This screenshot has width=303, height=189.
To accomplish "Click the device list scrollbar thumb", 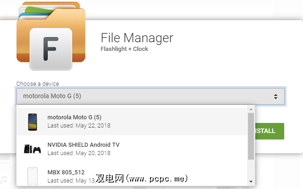I will click(251, 136).
